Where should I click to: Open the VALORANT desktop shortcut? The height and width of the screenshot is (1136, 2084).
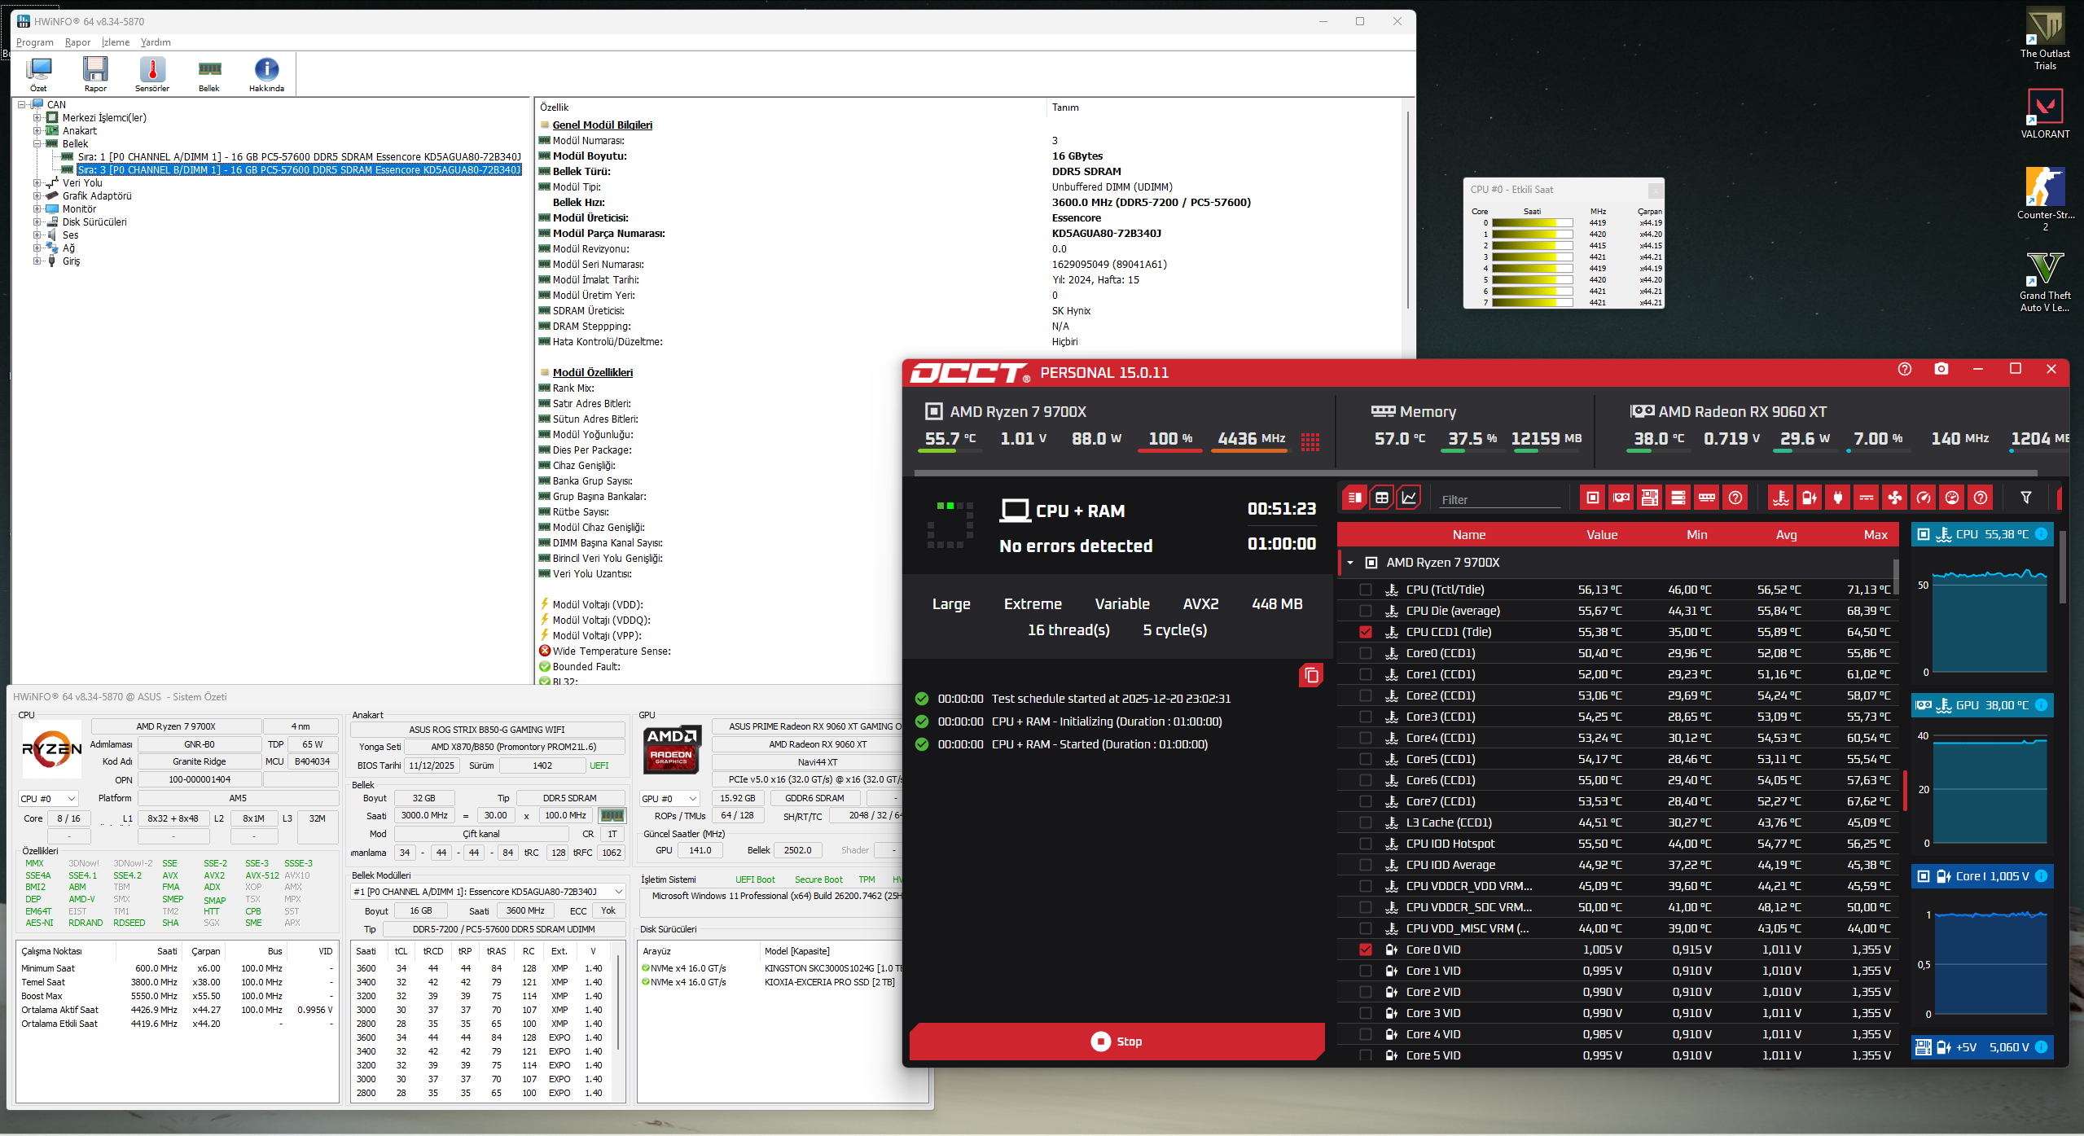coord(2045,114)
